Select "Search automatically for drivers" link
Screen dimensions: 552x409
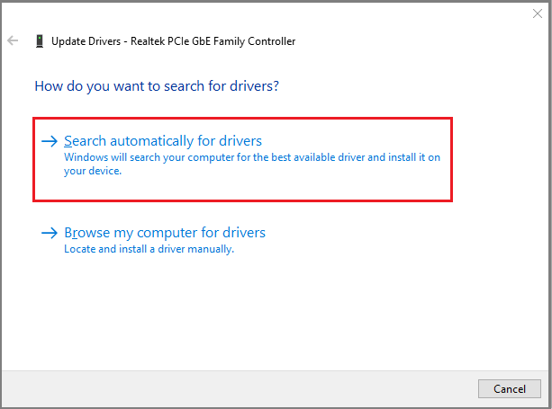pyautogui.click(x=163, y=141)
